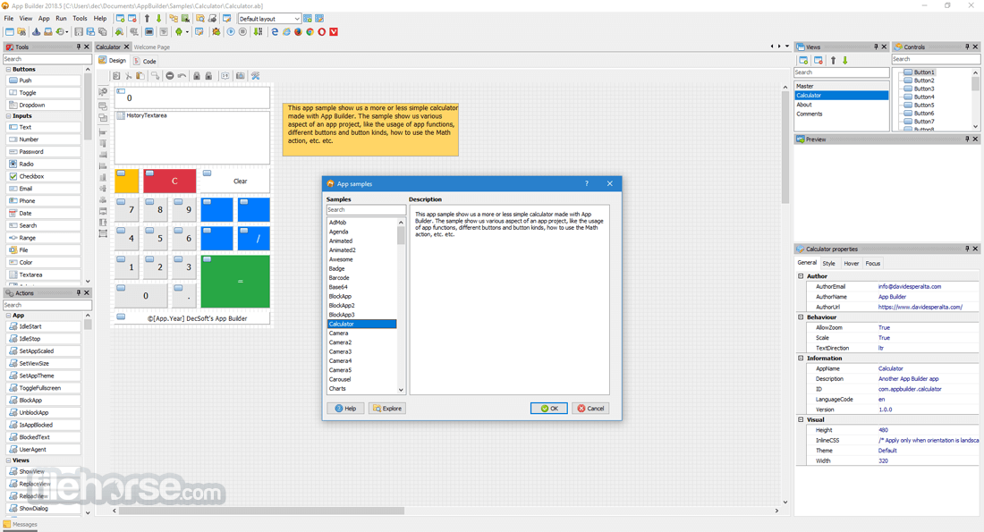Launch app in Vivaldi browser icon

(334, 31)
